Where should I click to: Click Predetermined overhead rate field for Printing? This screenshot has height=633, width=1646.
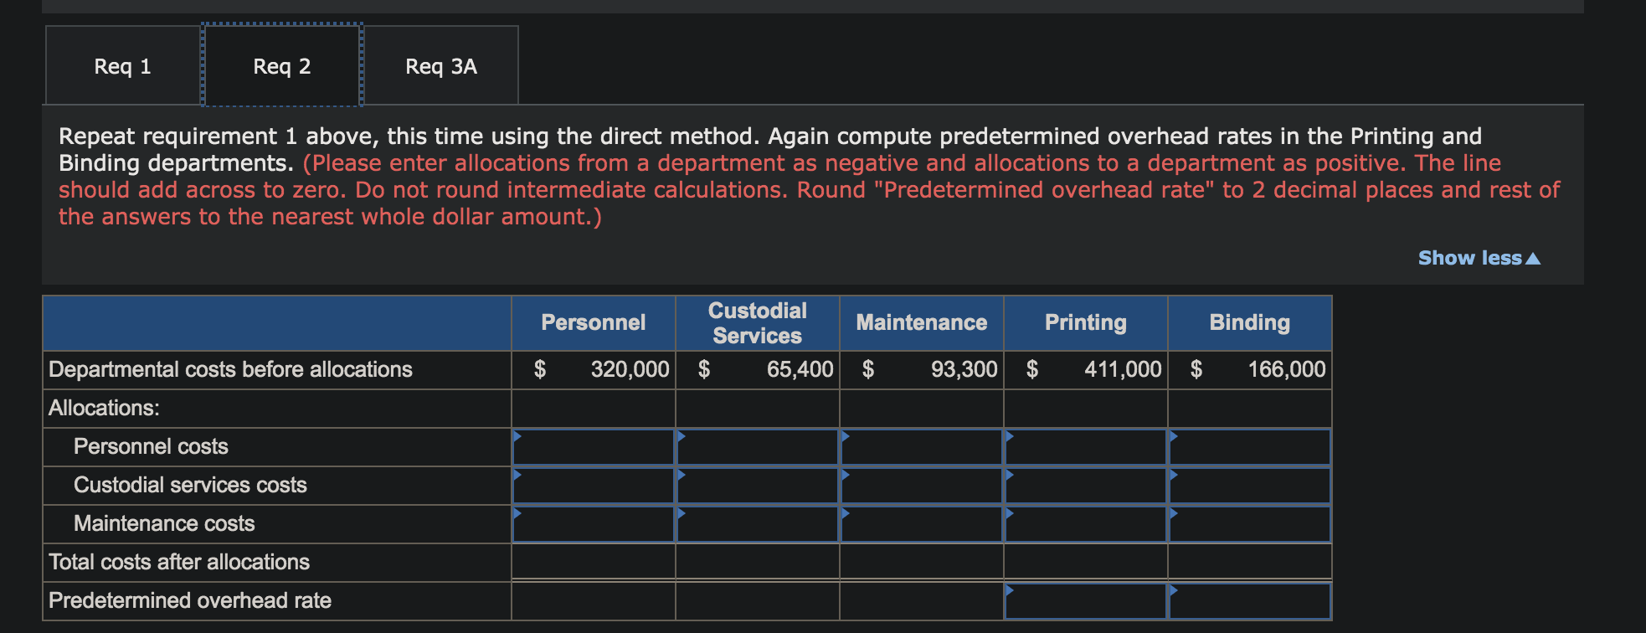click(x=1086, y=601)
